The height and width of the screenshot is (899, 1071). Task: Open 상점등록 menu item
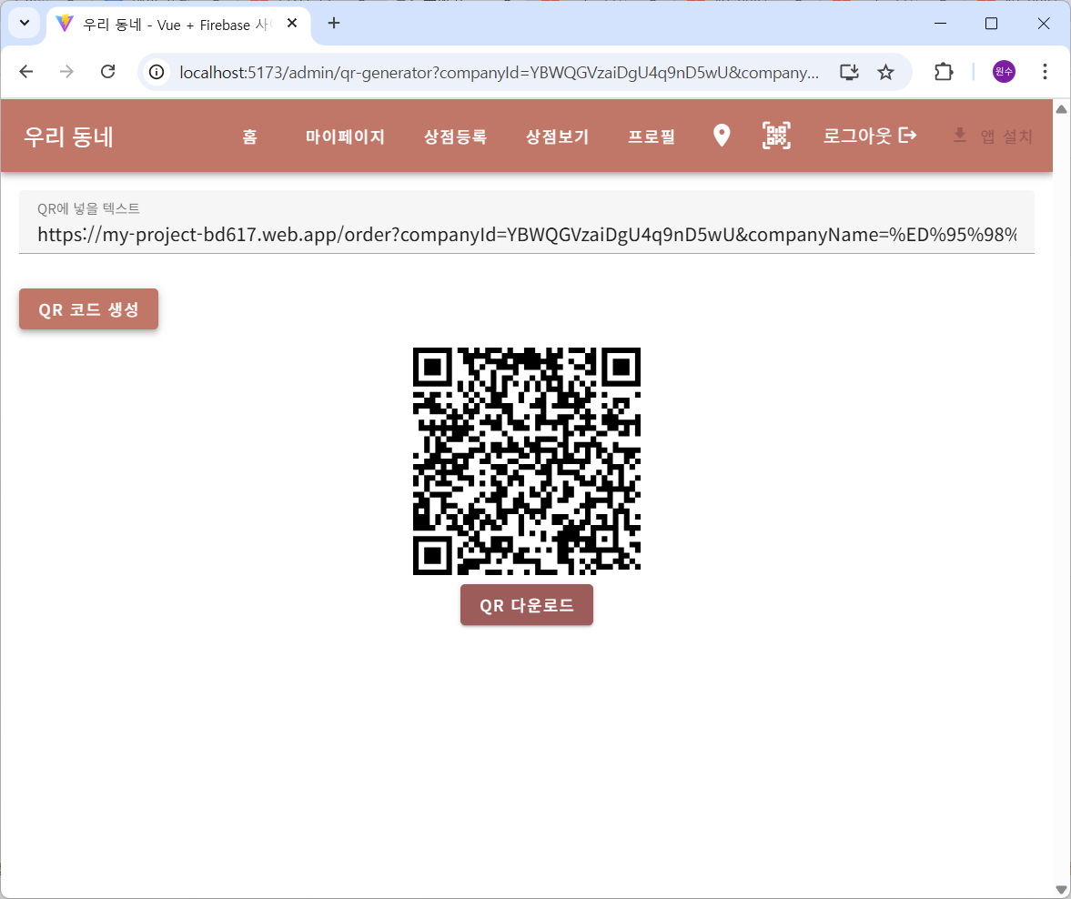pyautogui.click(x=455, y=136)
